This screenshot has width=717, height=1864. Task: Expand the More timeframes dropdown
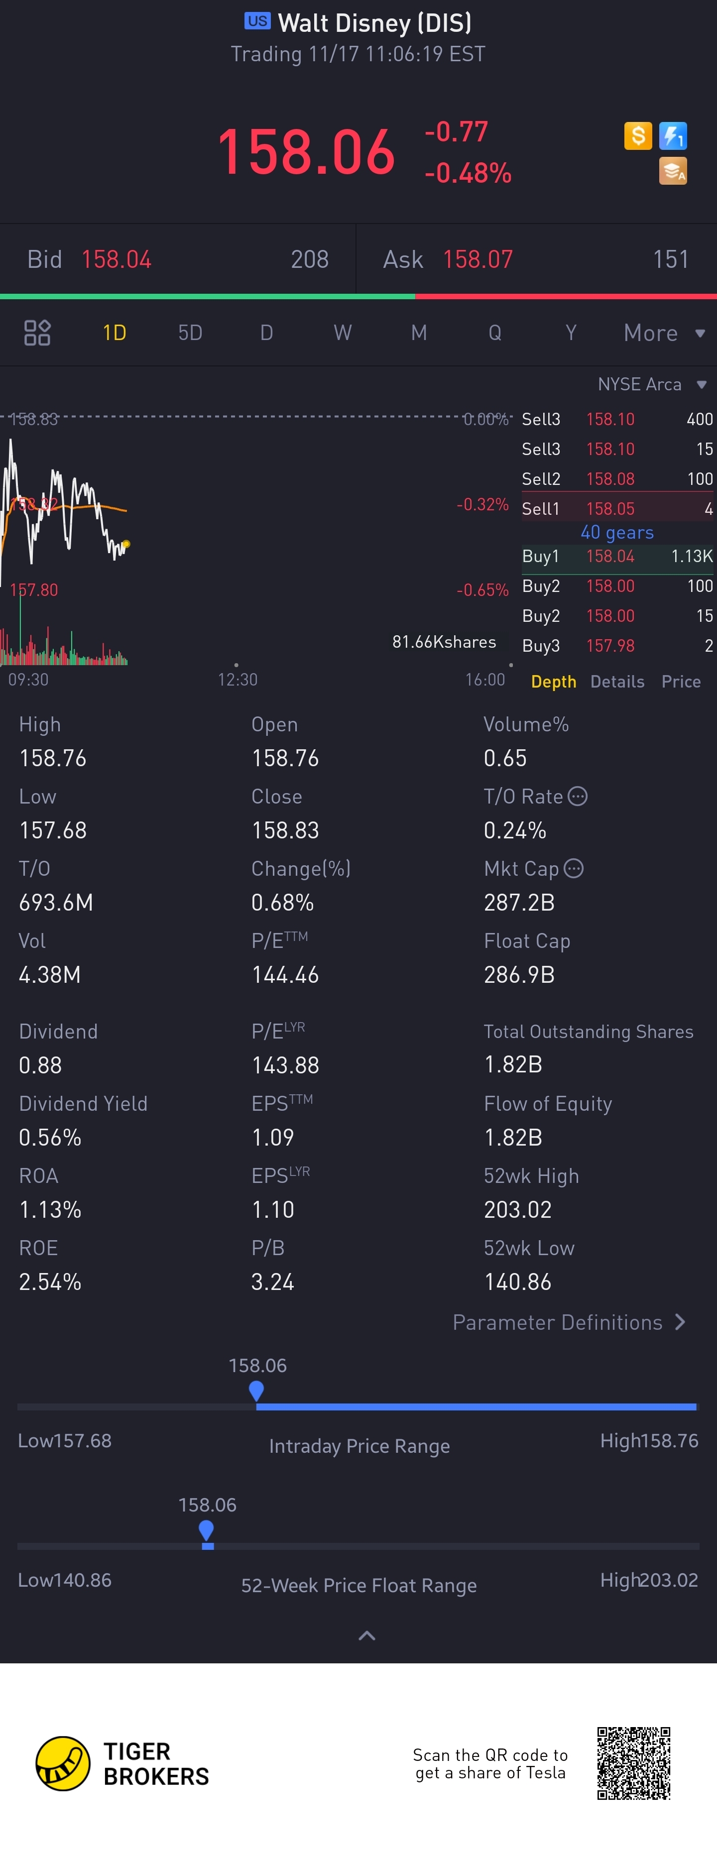pyautogui.click(x=663, y=333)
